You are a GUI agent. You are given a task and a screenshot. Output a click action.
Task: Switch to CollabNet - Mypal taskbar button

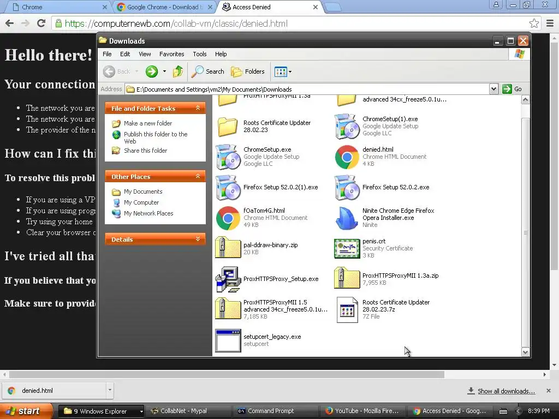[x=188, y=411]
